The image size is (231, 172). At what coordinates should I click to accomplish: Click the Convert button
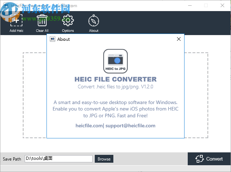(x=209, y=159)
